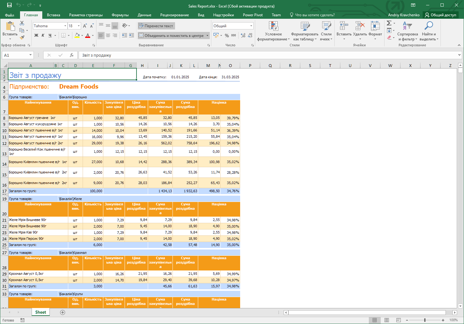
Task: Switch to the Разметка страницы tab
Action: (x=86, y=15)
